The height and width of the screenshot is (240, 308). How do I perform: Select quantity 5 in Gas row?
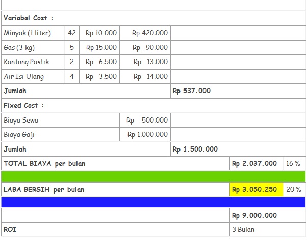(x=72, y=47)
